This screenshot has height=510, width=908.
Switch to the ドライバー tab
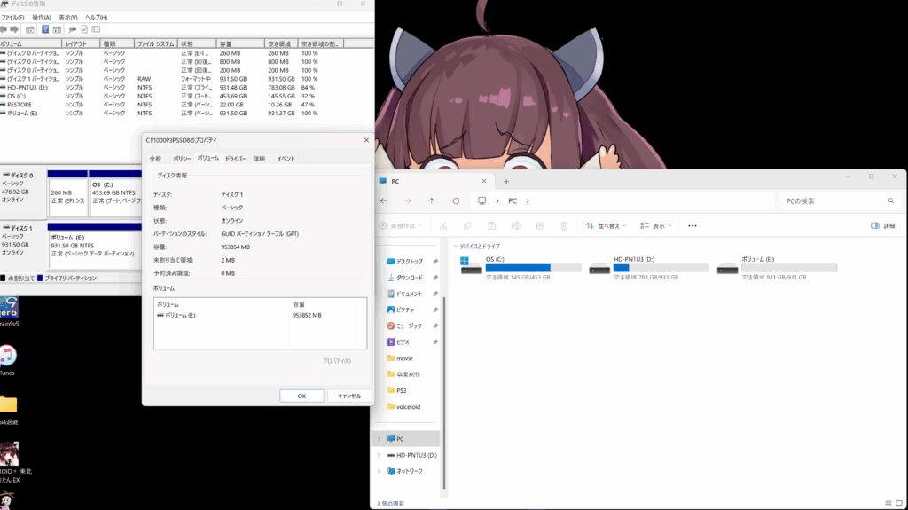coord(235,159)
